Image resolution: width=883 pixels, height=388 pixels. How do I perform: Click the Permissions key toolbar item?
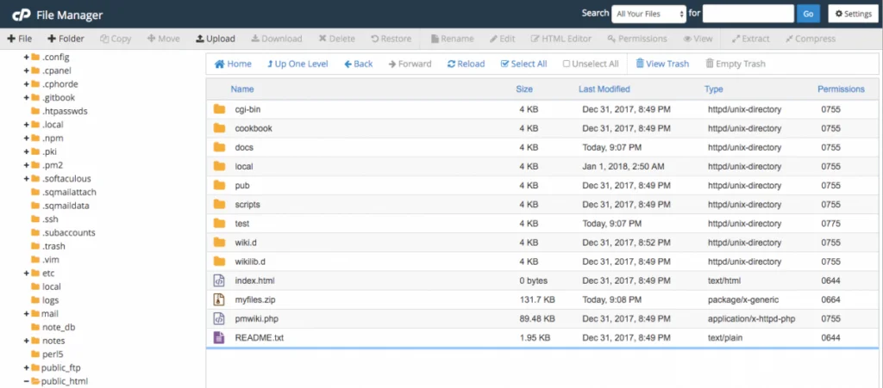click(x=637, y=39)
